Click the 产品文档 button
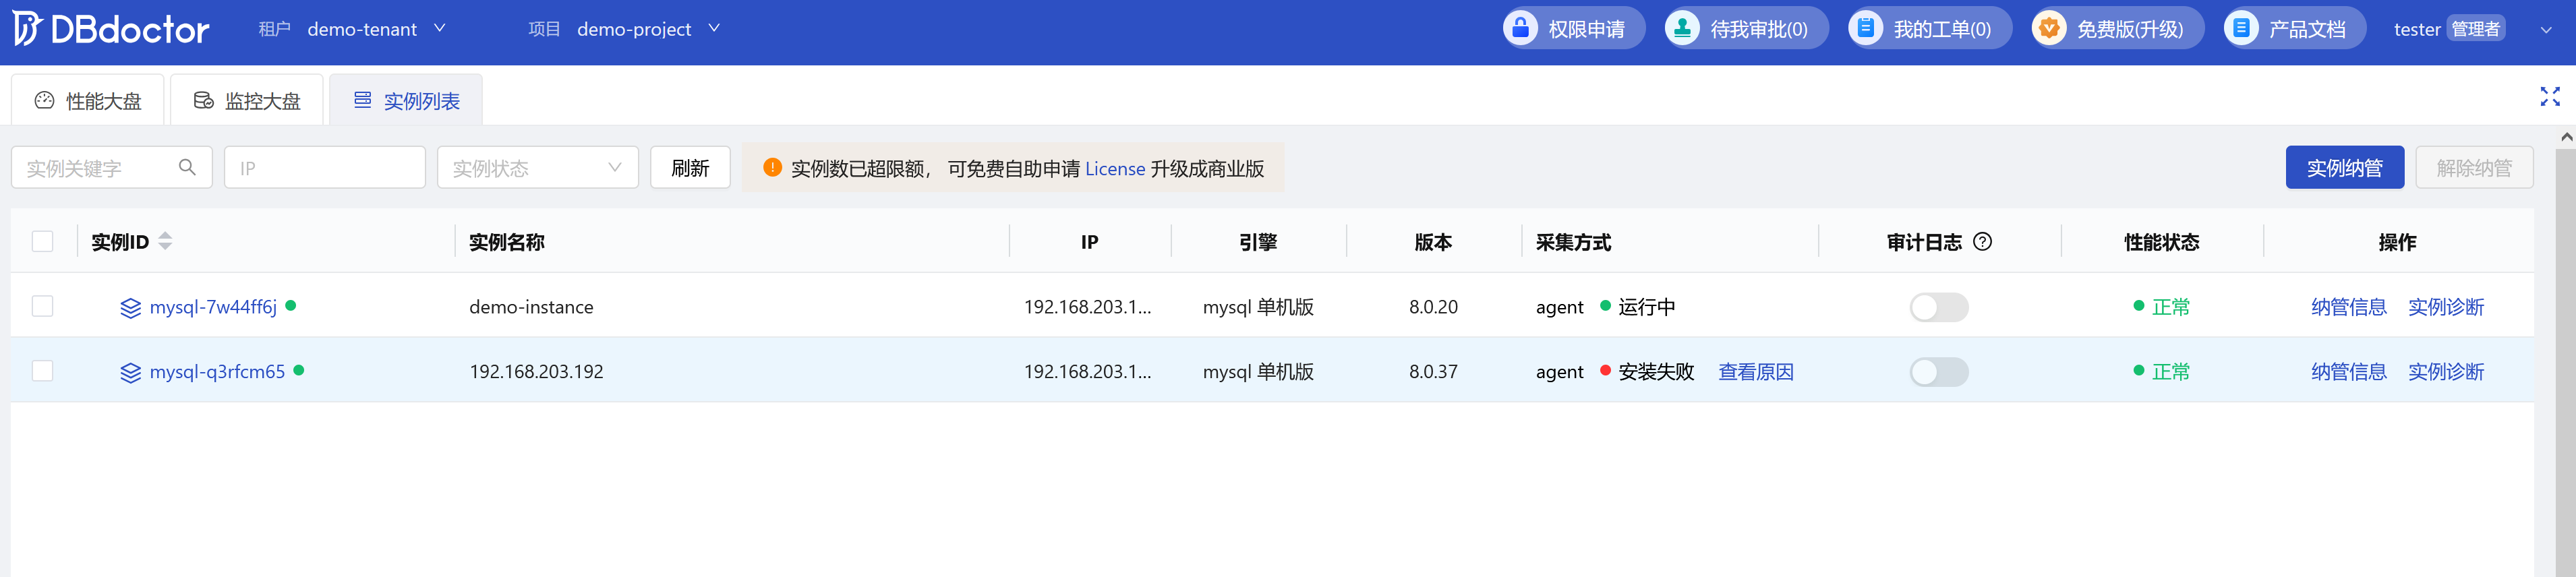This screenshot has width=2576, height=577. point(2295,28)
